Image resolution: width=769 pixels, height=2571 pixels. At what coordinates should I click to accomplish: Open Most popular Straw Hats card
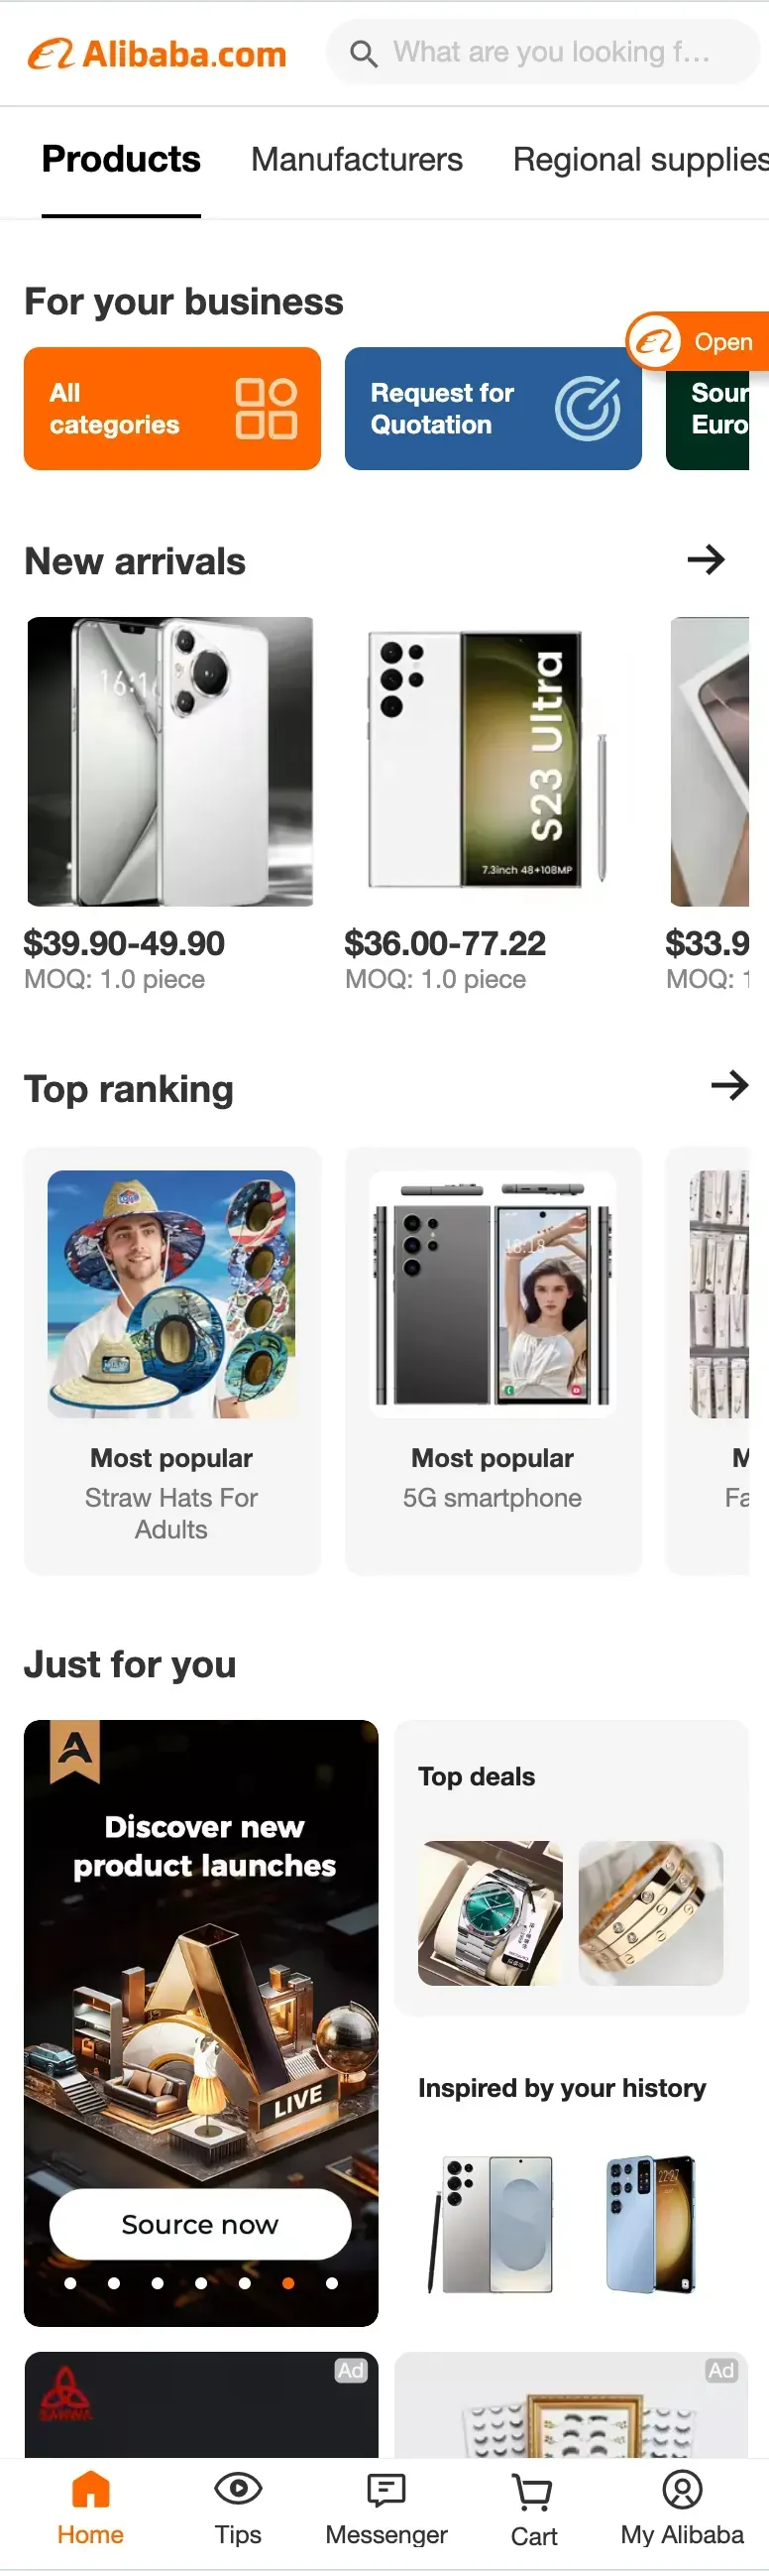pyautogui.click(x=172, y=1361)
